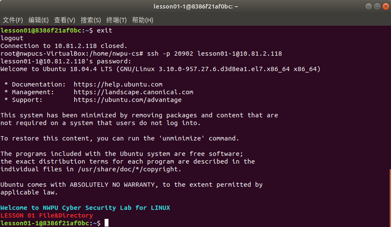391x227 pixels.
Task: Minimize the terminal window
Action: click(369, 6)
